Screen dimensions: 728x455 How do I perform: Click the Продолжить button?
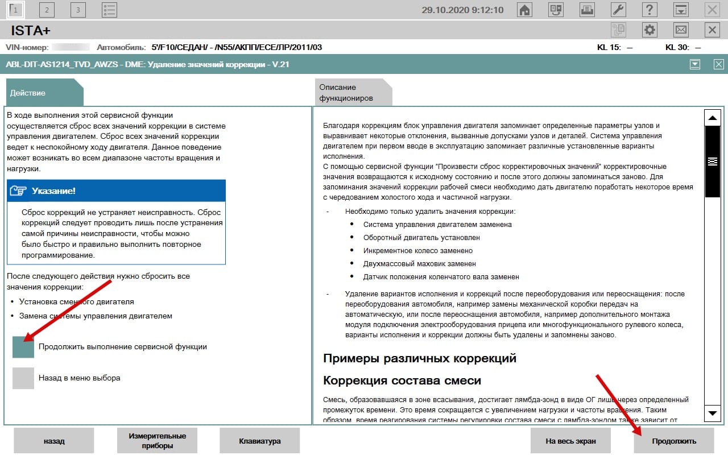click(x=674, y=441)
